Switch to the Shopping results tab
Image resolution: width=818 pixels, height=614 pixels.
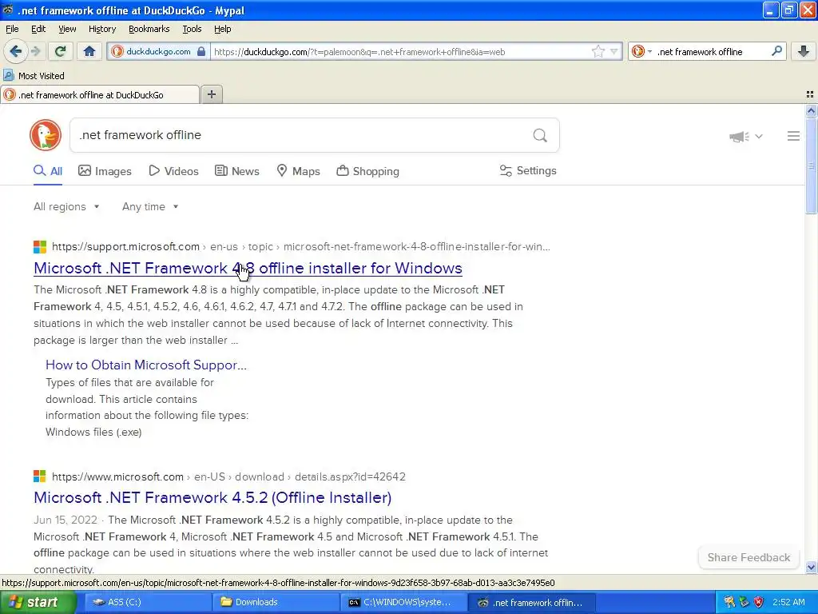pyautogui.click(x=367, y=171)
